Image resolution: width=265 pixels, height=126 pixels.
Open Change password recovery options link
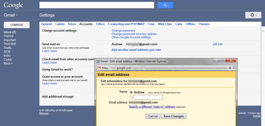pos(134,34)
